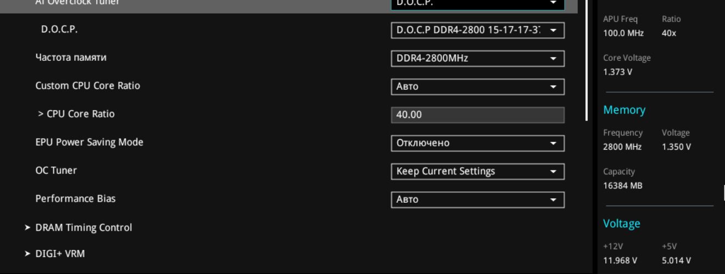Open the OC Tuner Keep Current Settings dropdown
This screenshot has width=725, height=274.
477,172
